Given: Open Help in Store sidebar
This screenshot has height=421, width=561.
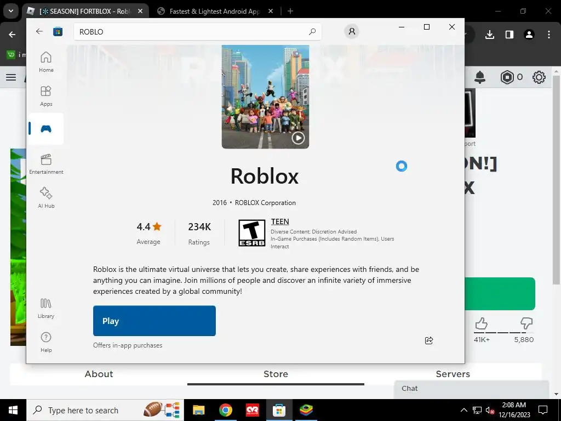Looking at the screenshot, I should click(46, 342).
